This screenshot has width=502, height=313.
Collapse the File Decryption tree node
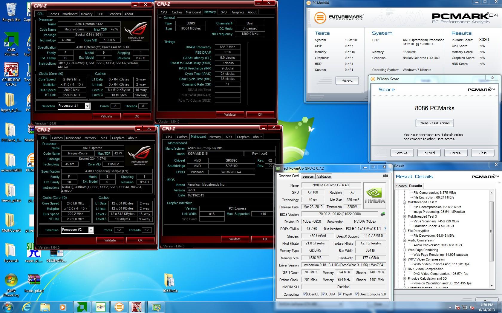(x=404, y=231)
